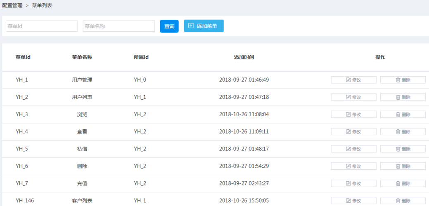
Task: Click the trash icon for YH_7 充值
Action: [x=398, y=184]
